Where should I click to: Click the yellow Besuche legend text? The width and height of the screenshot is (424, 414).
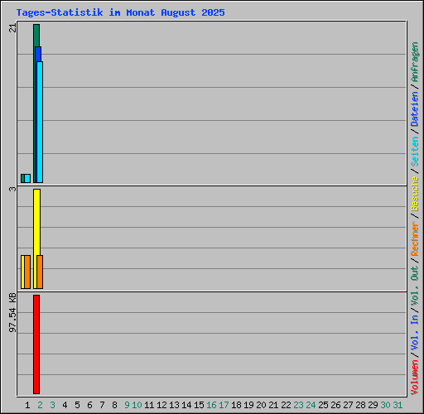pos(415,194)
